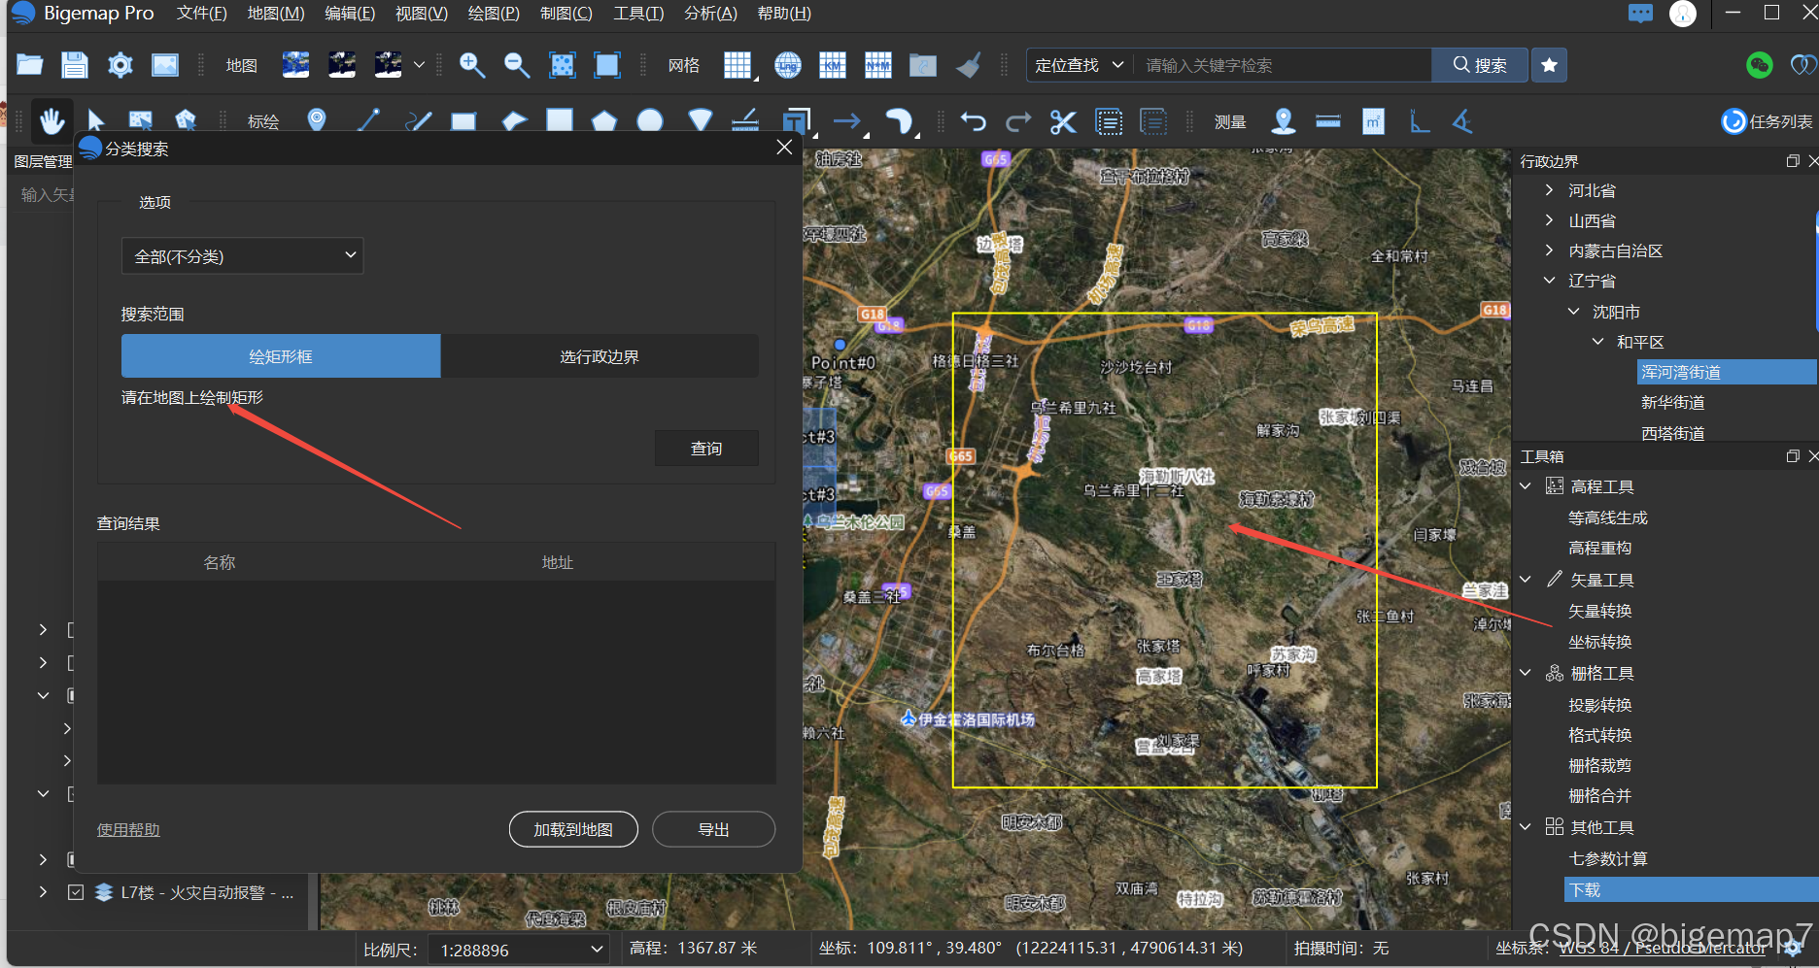This screenshot has height=968, width=1819.
Task: Click the scissors cut tool
Action: tap(1063, 121)
